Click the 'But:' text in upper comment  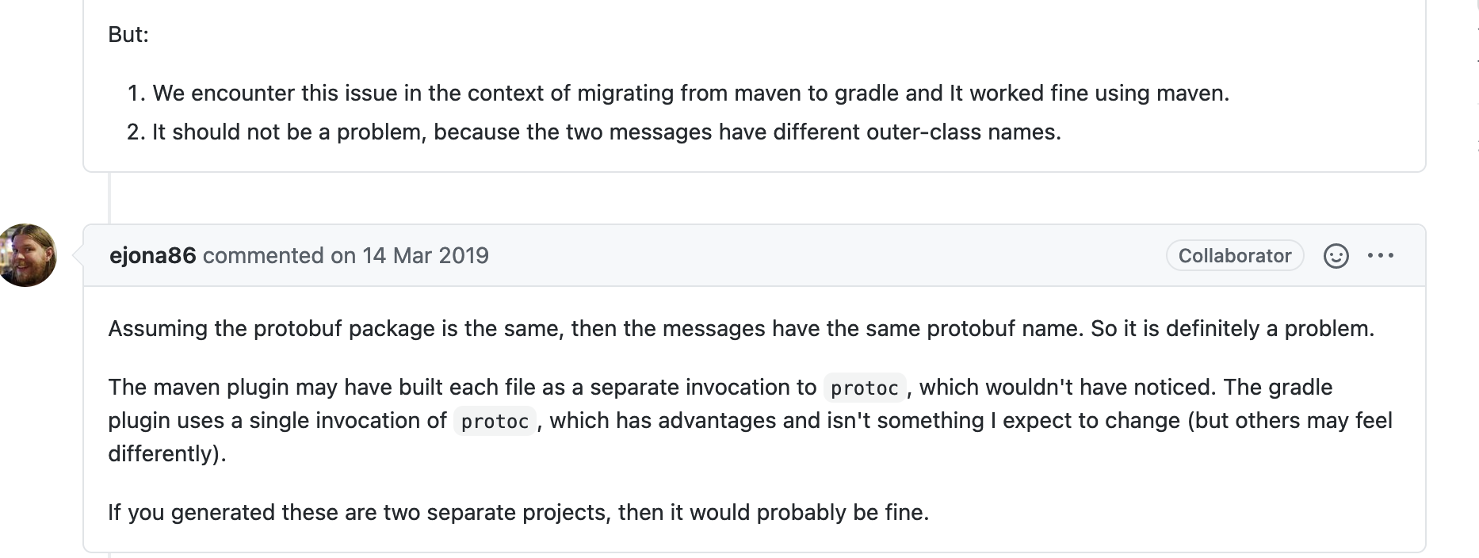128,34
